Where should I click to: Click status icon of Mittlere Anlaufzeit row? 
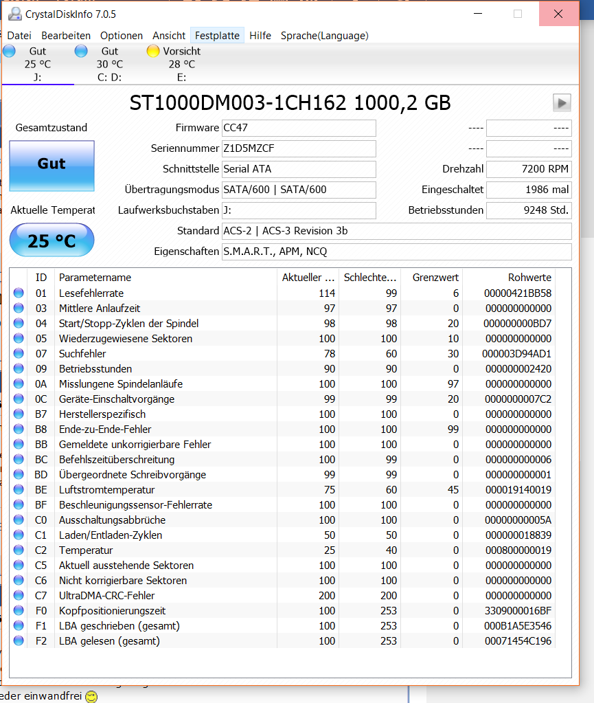19,308
